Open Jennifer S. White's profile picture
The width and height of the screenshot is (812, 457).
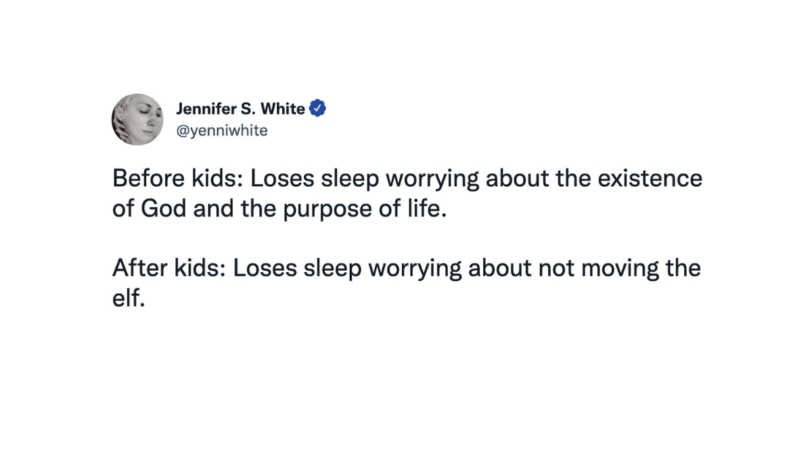coord(137,119)
